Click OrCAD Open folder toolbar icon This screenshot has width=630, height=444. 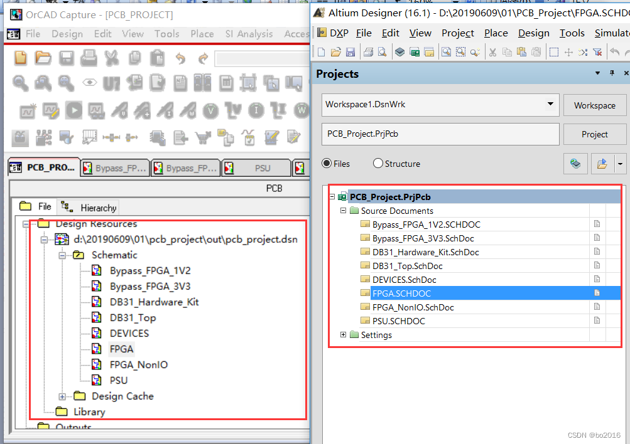click(x=43, y=58)
